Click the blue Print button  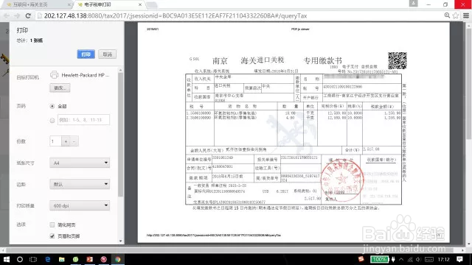coord(86,54)
